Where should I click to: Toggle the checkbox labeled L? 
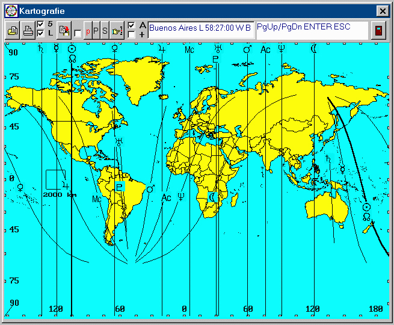coord(40,34)
